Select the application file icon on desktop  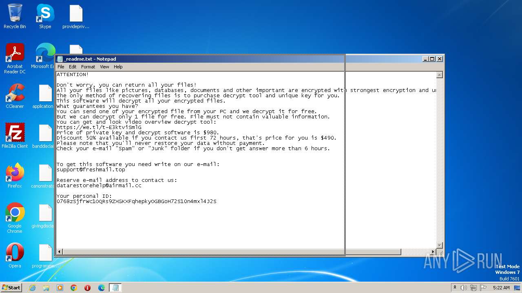click(43, 96)
